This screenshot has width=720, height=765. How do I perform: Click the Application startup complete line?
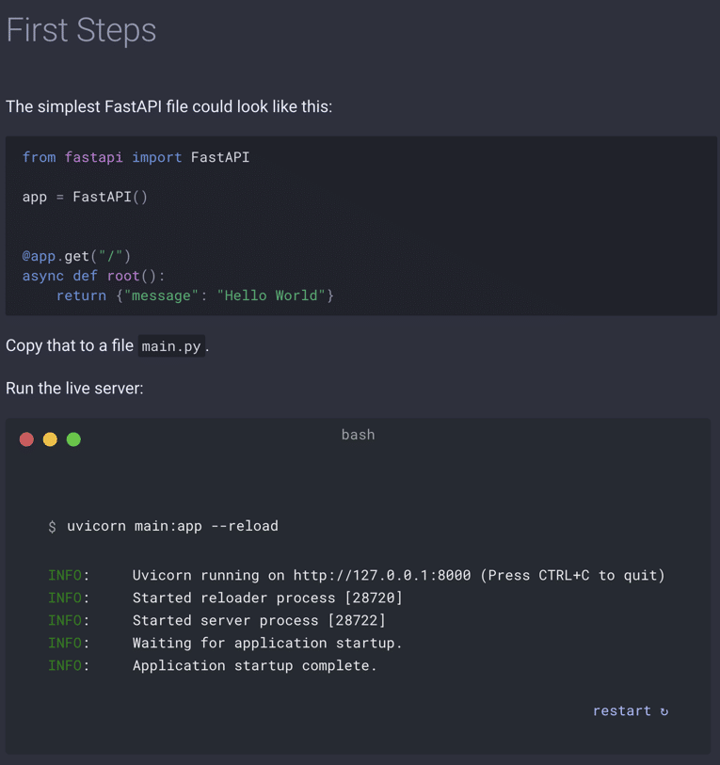[x=213, y=665]
